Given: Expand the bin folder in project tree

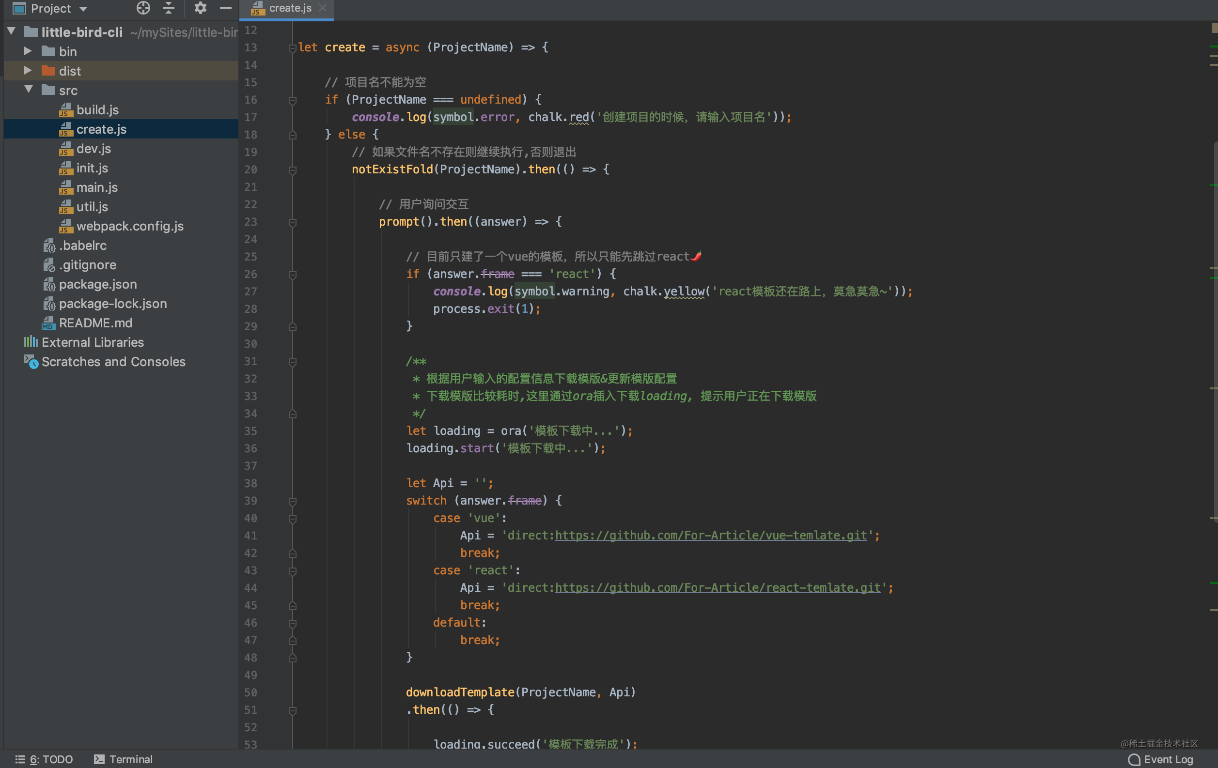Looking at the screenshot, I should (x=27, y=50).
